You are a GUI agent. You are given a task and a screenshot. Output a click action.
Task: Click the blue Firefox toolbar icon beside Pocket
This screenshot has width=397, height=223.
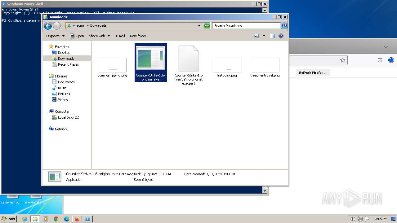click(391, 60)
